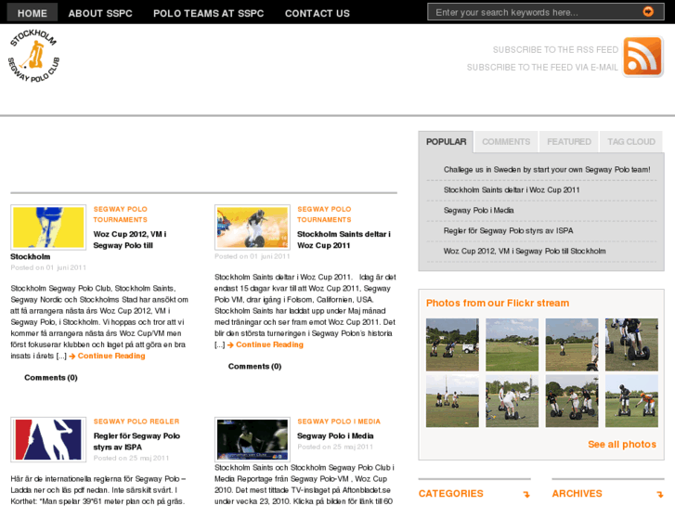Expand the Categories section arrow

click(x=526, y=494)
